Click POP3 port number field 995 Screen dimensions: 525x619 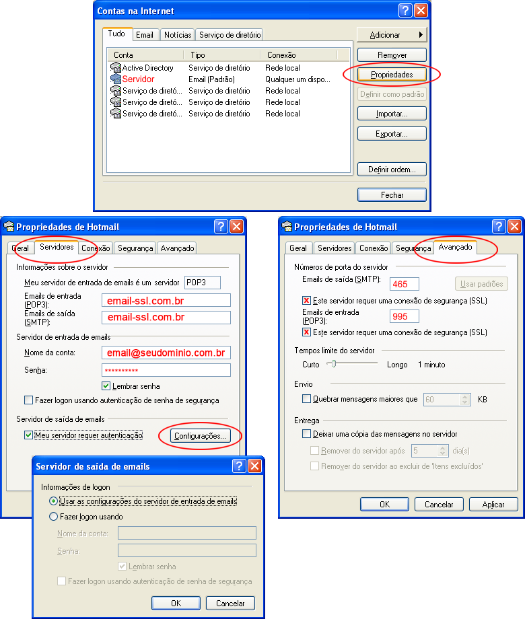pos(404,316)
